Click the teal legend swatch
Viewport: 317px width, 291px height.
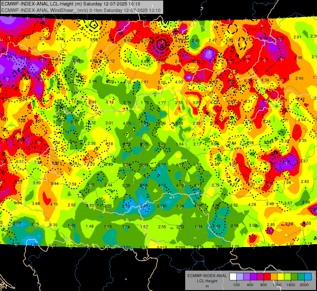pos(301,277)
